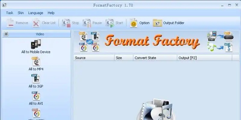Click the media disc artwork in list area
Image resolution: width=241 pixels, height=120 pixels.
coord(156,109)
